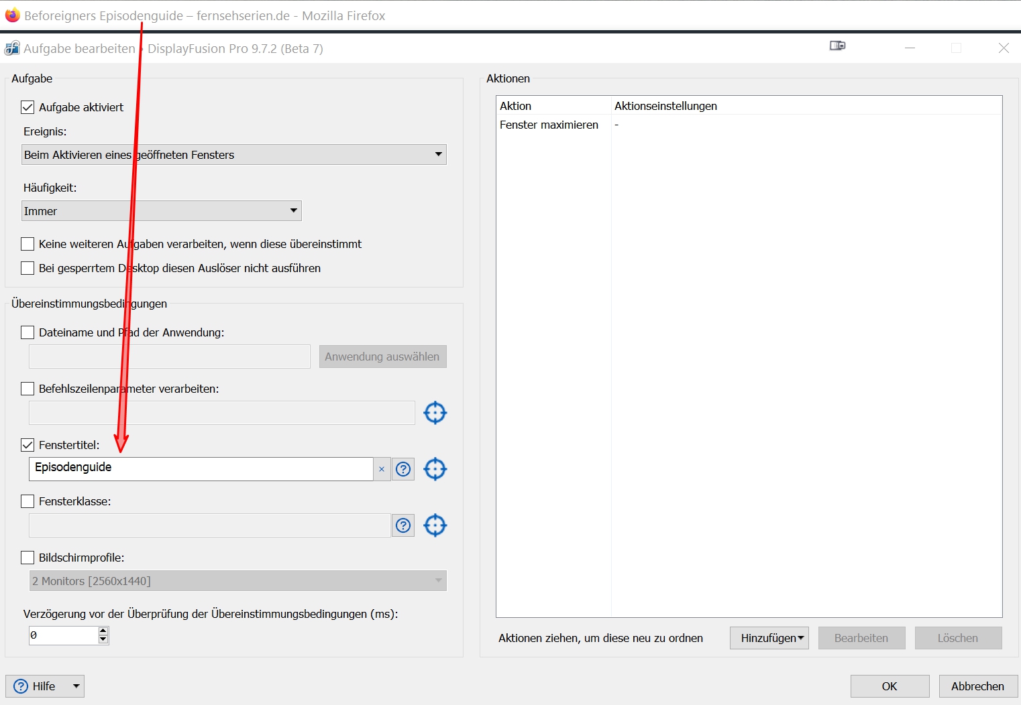The image size is (1021, 705).
Task: Open the Ereignis dropdown list
Action: [x=234, y=155]
